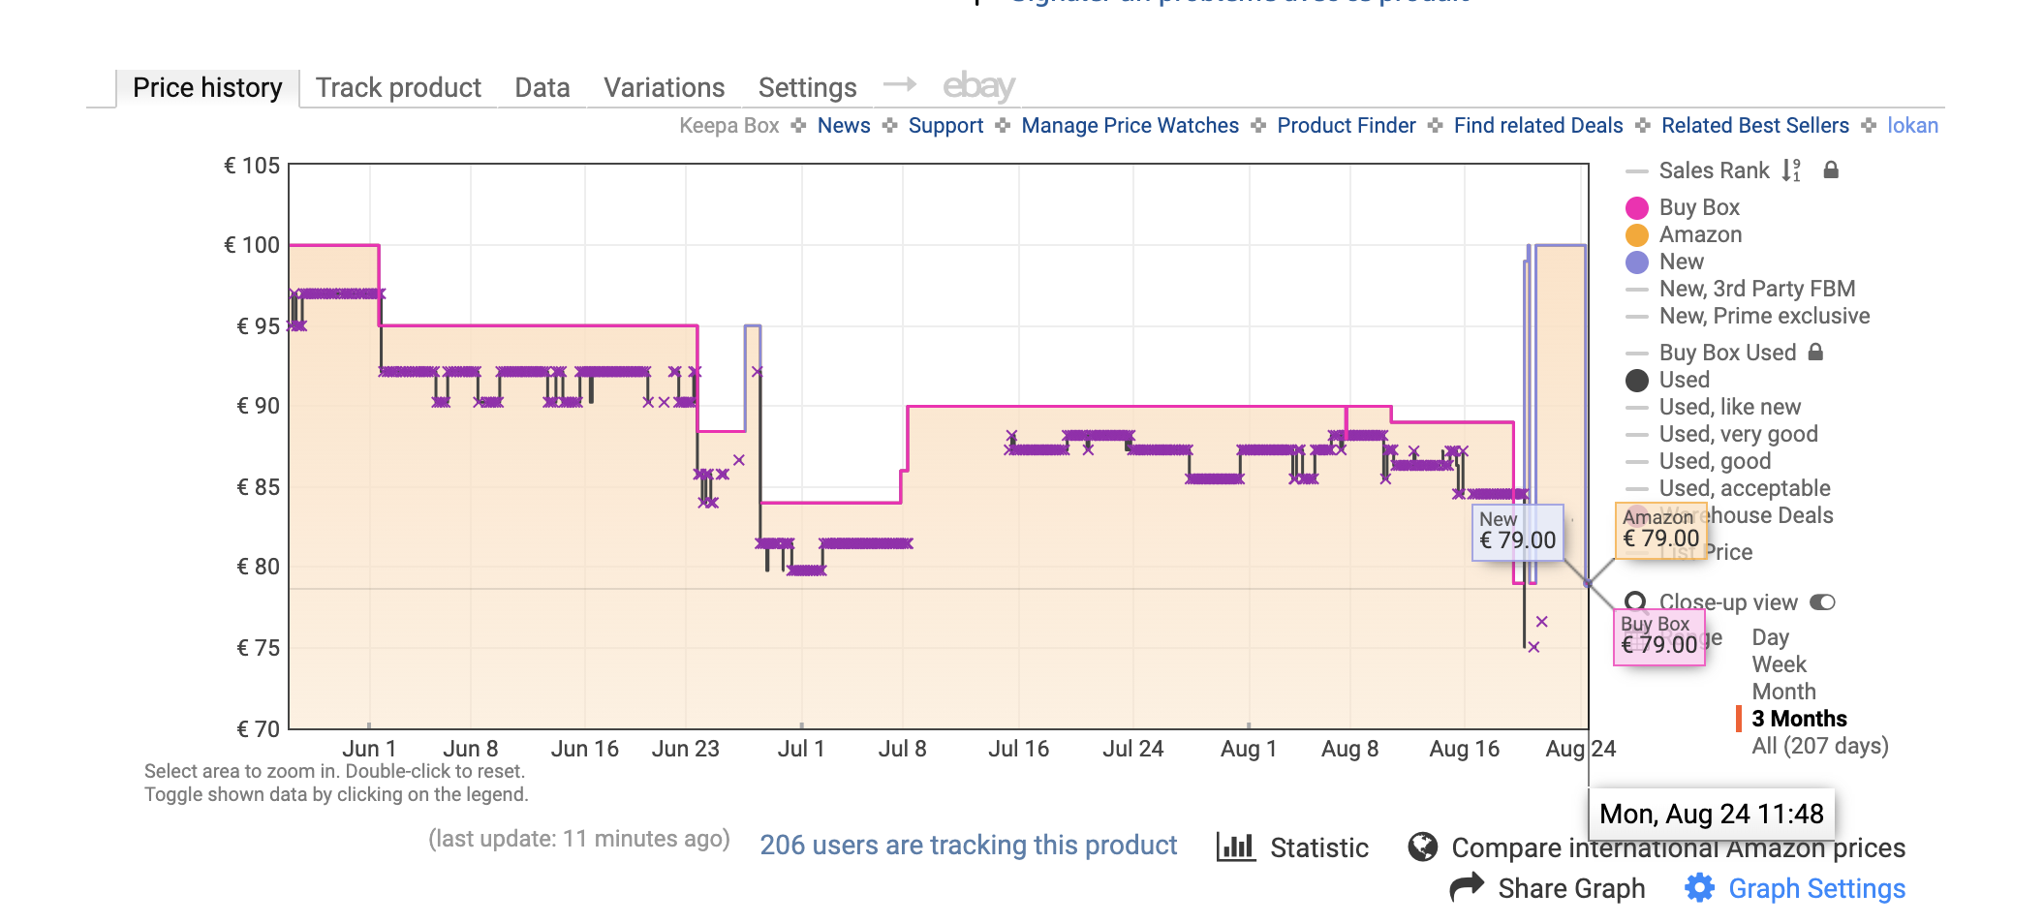Viewport: 2044px width, 924px height.
Task: Select the Week range option
Action: [1779, 664]
